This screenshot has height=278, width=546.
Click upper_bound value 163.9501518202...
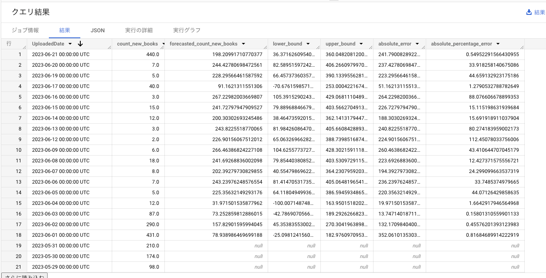347,203
